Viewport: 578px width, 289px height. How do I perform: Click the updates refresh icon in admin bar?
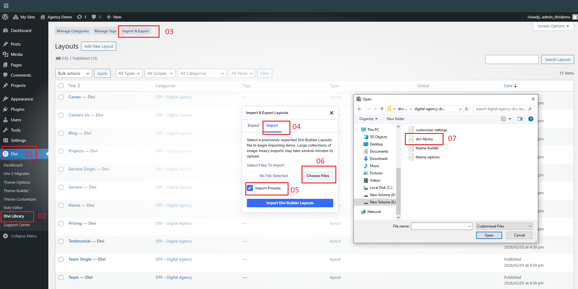(x=79, y=17)
